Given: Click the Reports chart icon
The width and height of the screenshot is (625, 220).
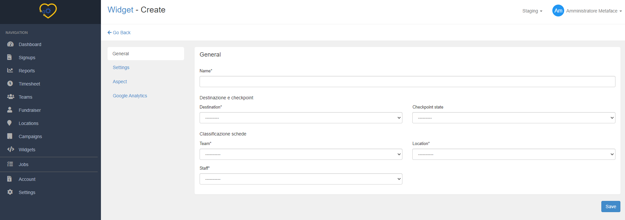Looking at the screenshot, I should coord(10,70).
